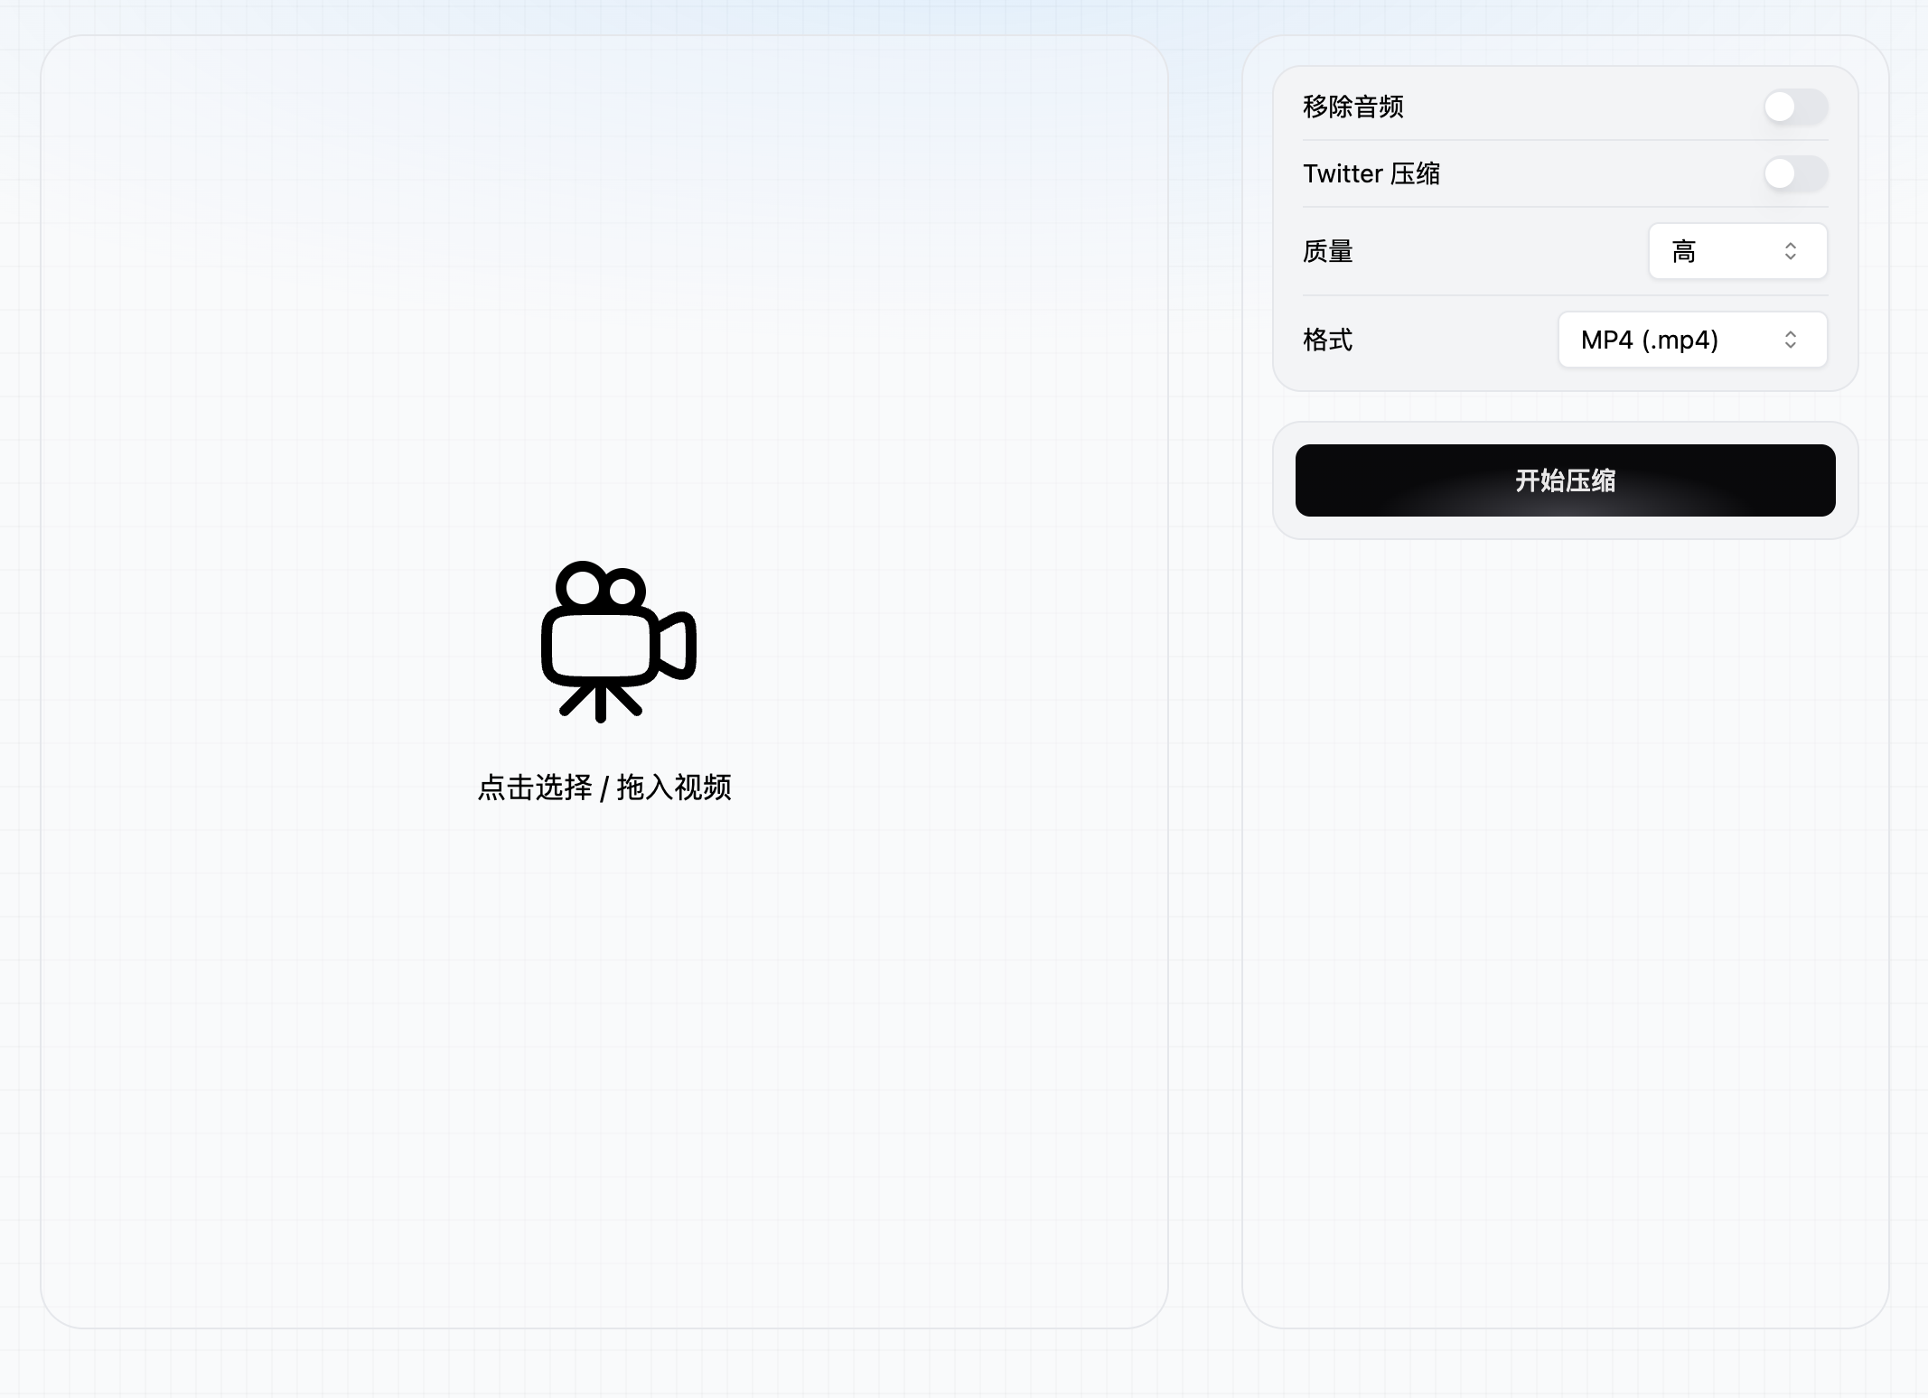This screenshot has width=1928, height=1398.
Task: Click the 移除音频 label
Action: tap(1352, 107)
